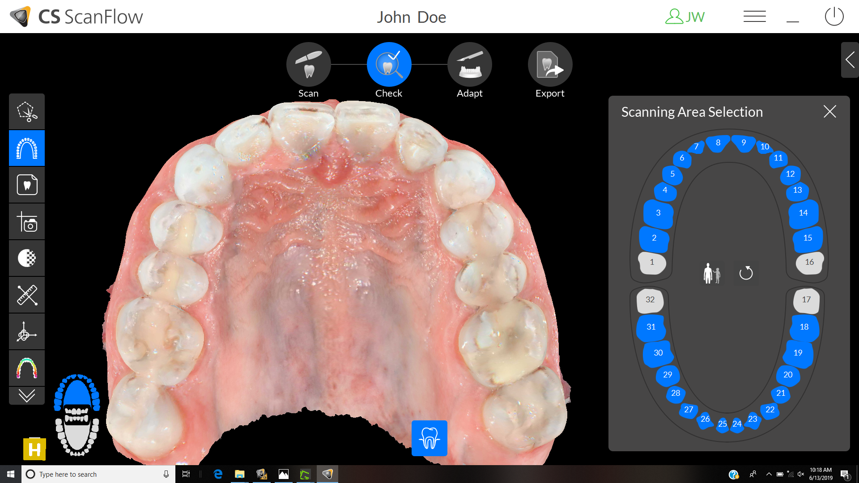This screenshot has height=483, width=859.
Task: Click the Export step button
Action: pyautogui.click(x=550, y=65)
